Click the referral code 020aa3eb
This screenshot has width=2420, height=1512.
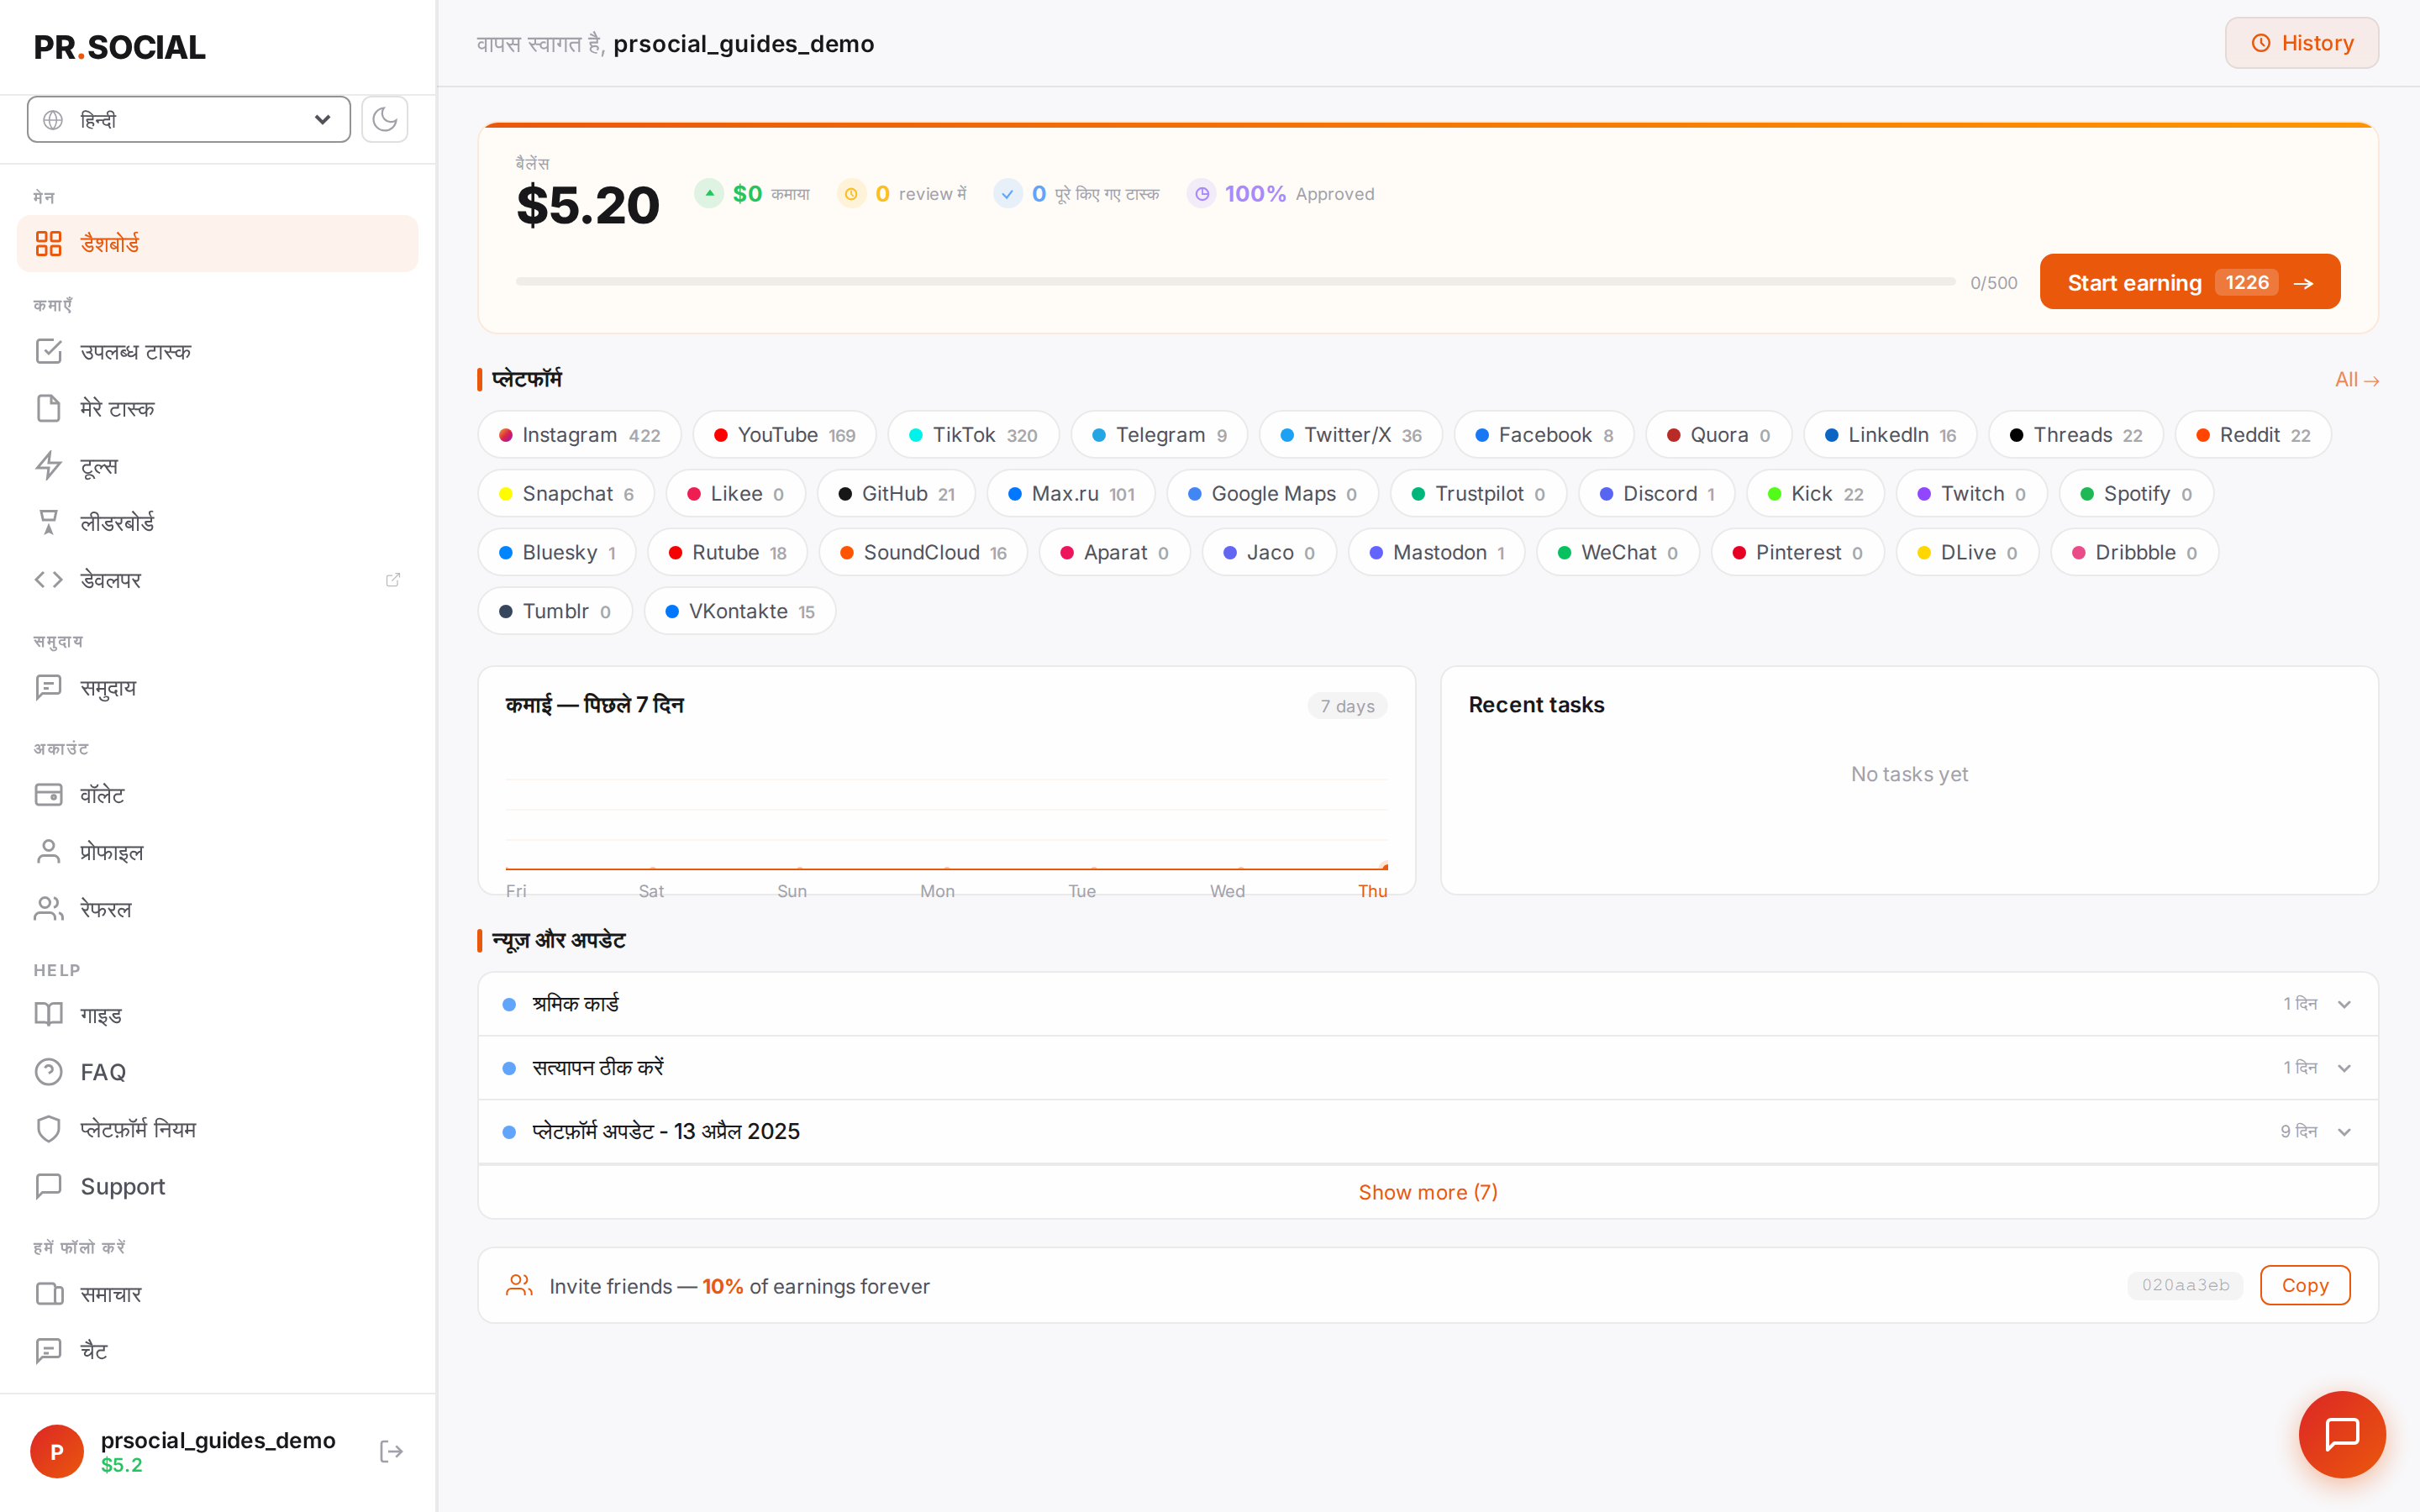coord(2185,1285)
